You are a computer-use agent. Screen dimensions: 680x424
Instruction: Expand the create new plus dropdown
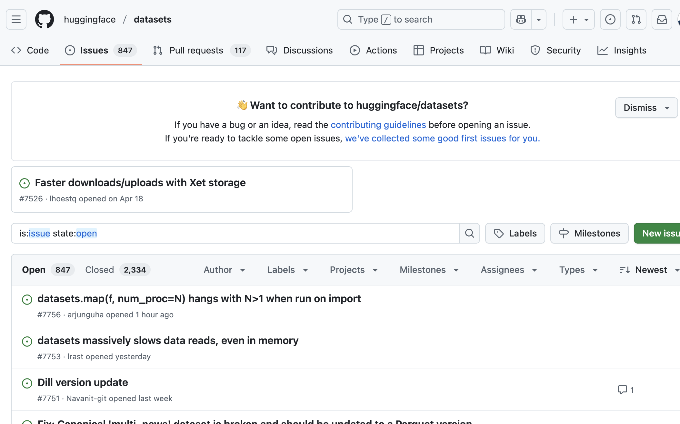click(579, 19)
